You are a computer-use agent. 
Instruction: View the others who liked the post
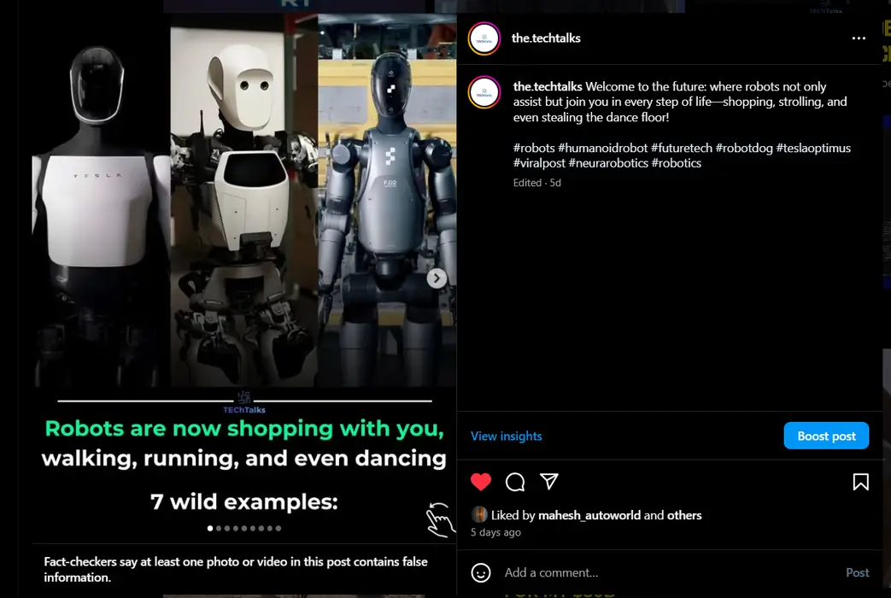click(x=684, y=515)
